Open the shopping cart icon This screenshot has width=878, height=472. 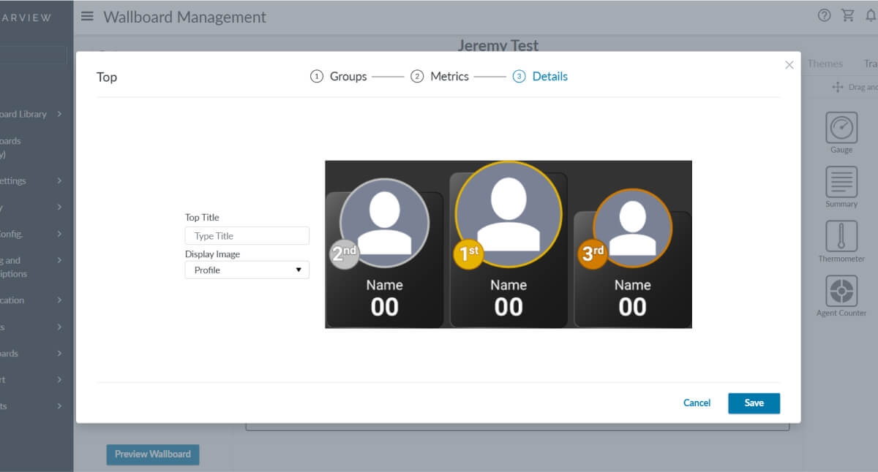click(848, 15)
